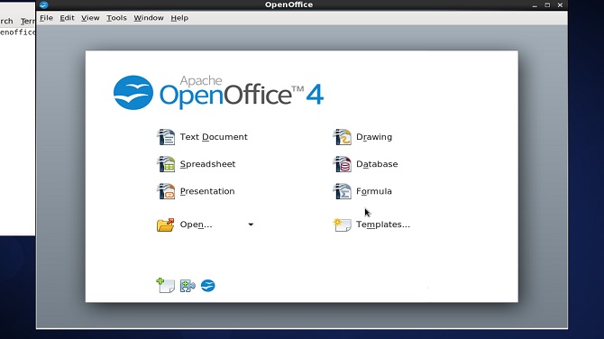Image resolution: width=604 pixels, height=339 pixels.
Task: Create a new Database
Action: (x=377, y=164)
